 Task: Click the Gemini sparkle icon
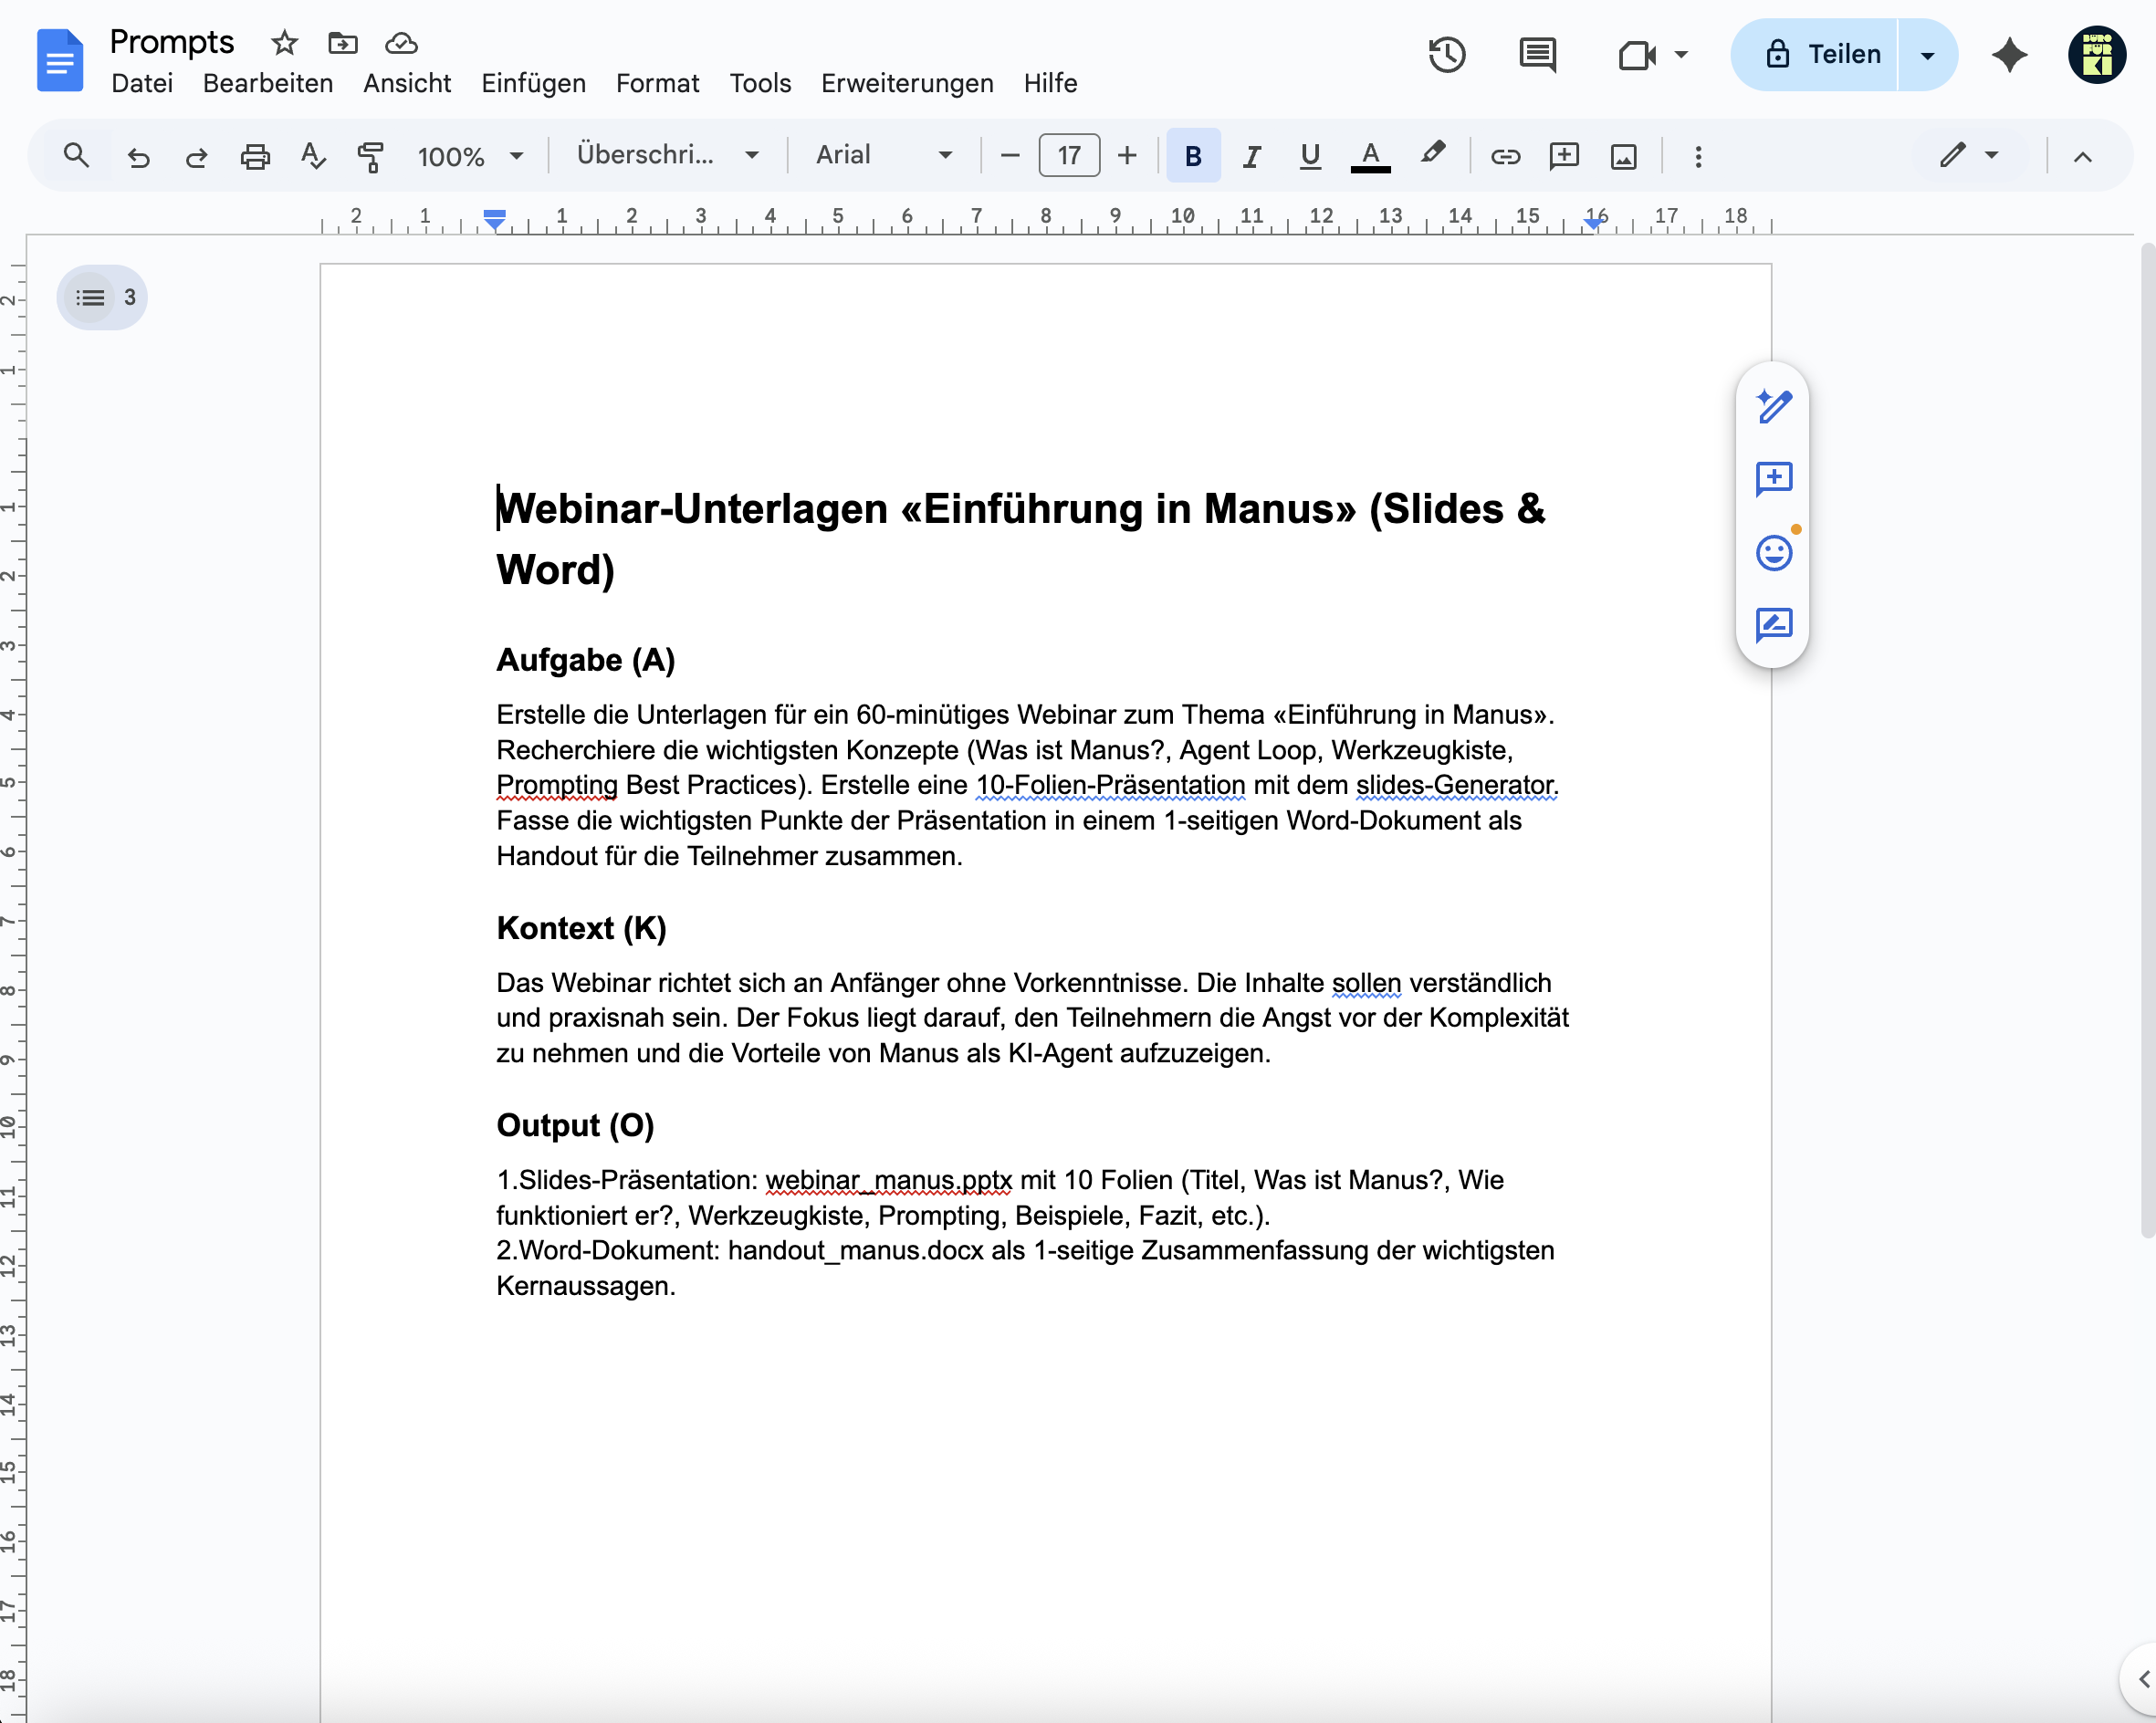(x=2009, y=54)
